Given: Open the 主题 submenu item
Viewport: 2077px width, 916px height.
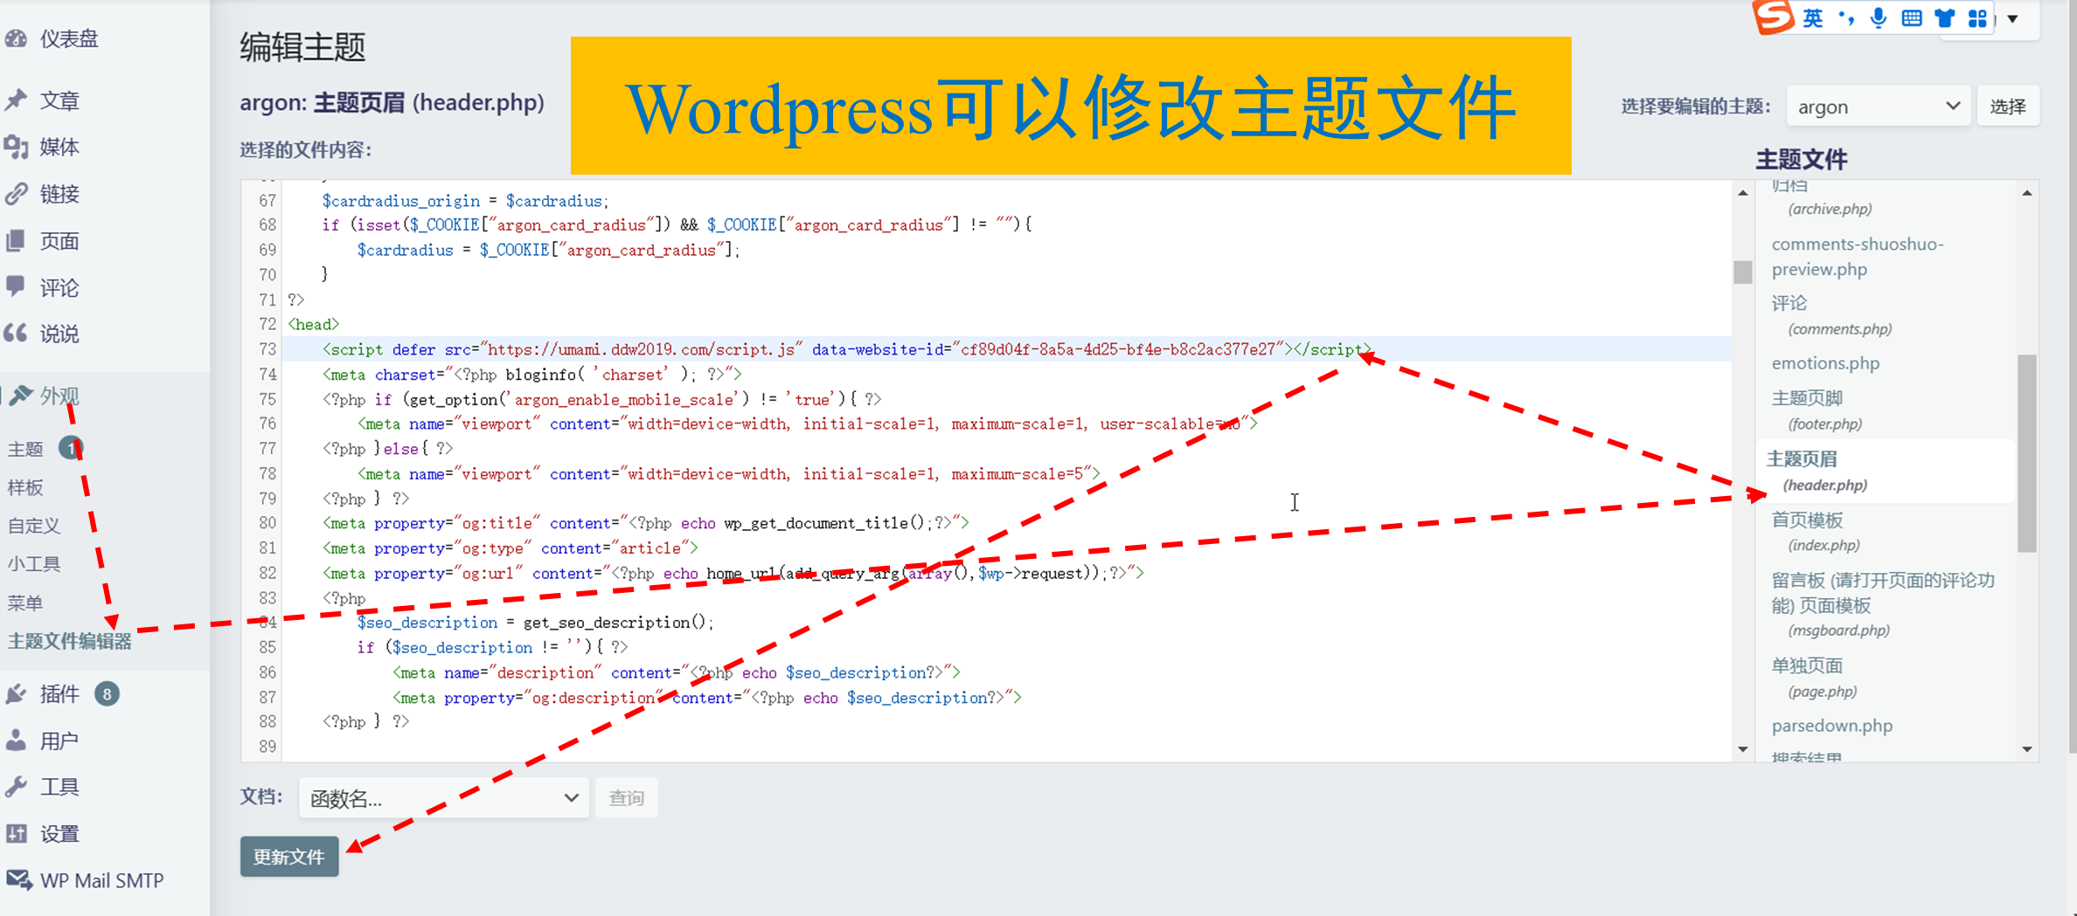Looking at the screenshot, I should [25, 449].
